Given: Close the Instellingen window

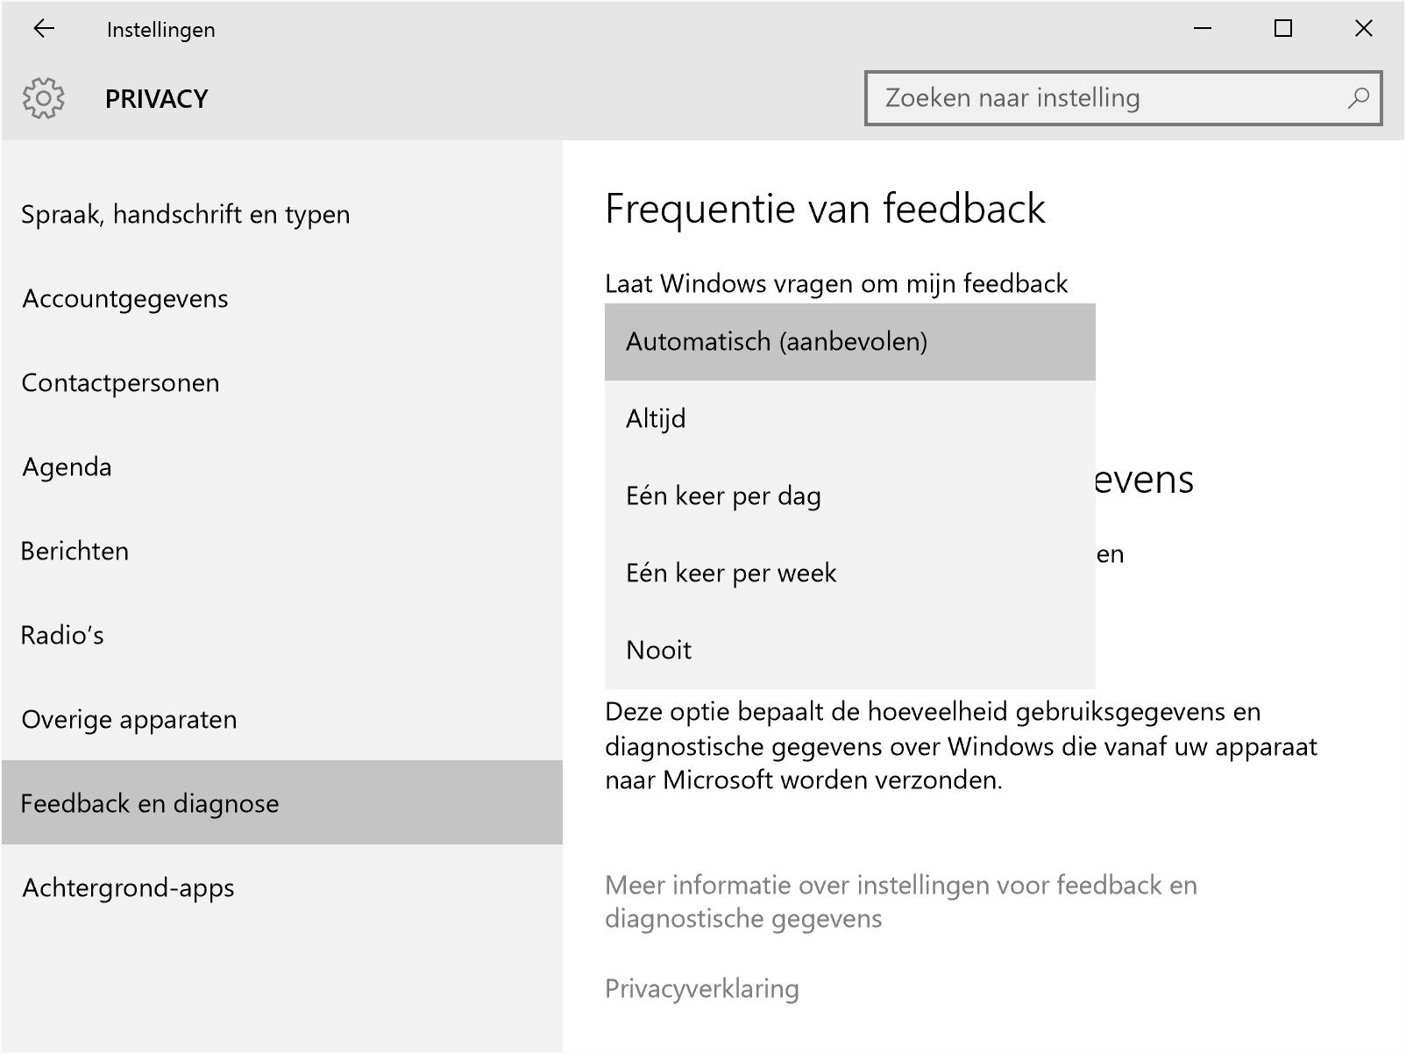Looking at the screenshot, I should pos(1363,29).
